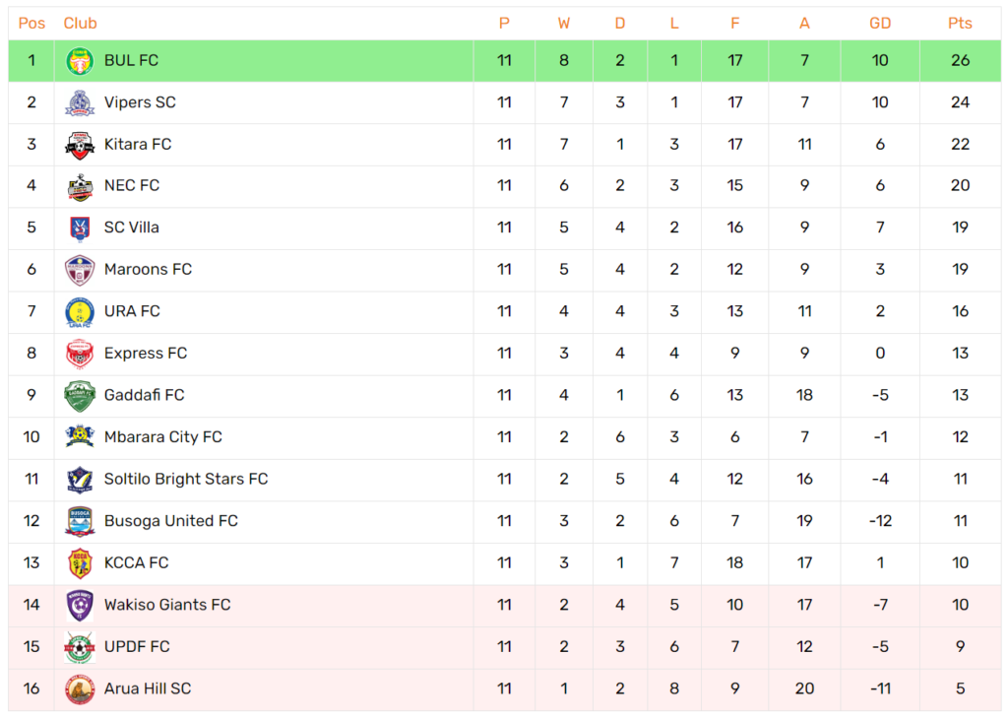Click the Arua Hill SC logo
This screenshot has height=720, width=1008.
[x=80, y=689]
